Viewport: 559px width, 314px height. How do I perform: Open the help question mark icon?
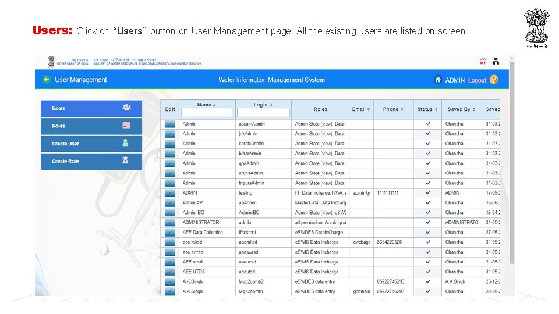pyautogui.click(x=494, y=80)
